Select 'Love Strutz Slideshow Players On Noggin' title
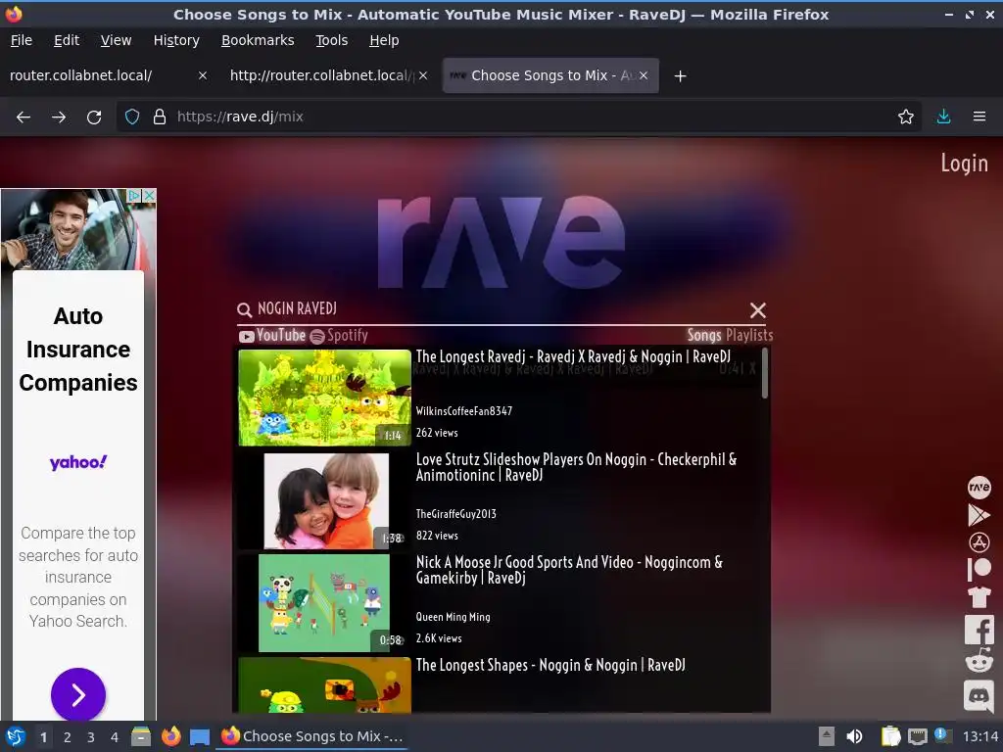 coord(576,467)
